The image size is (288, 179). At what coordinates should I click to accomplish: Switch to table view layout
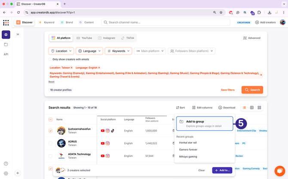(x=252, y=107)
